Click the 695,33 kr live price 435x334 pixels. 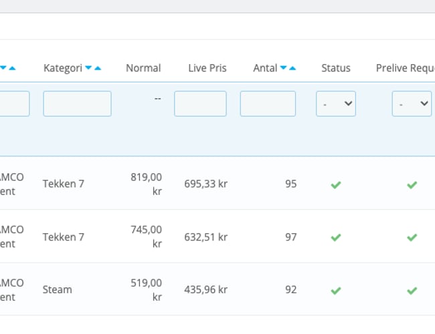[x=206, y=184]
